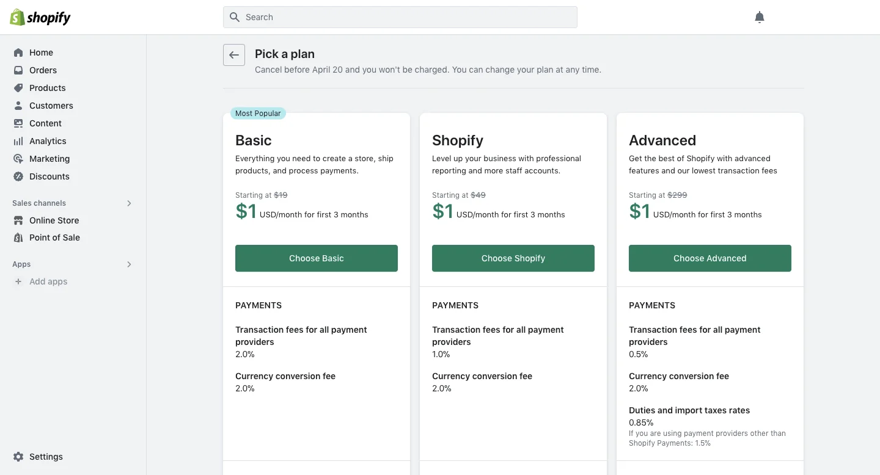Viewport: 880px width, 475px height.
Task: Click the Shopify logo
Action: pyautogui.click(x=40, y=17)
